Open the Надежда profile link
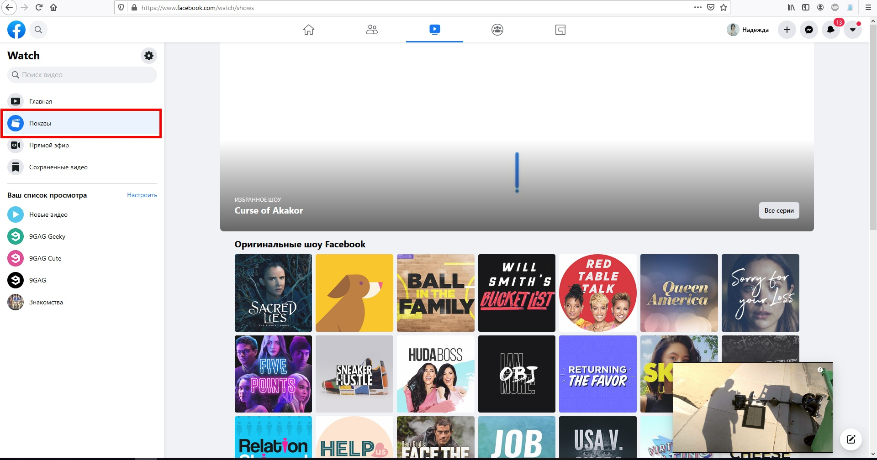 point(748,30)
